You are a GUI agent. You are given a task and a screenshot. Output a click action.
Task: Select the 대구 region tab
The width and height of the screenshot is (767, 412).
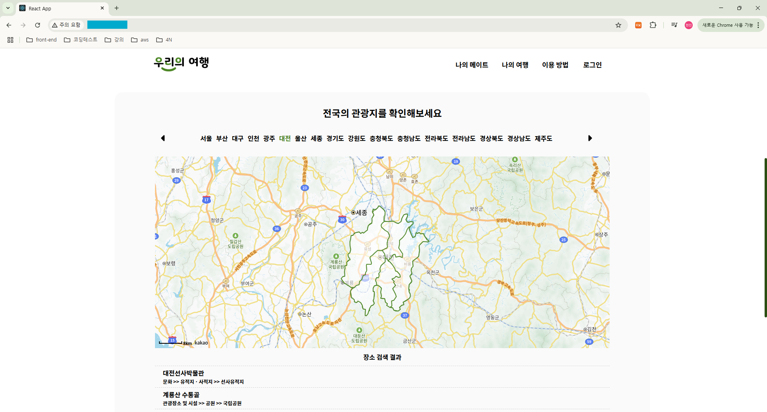click(238, 139)
